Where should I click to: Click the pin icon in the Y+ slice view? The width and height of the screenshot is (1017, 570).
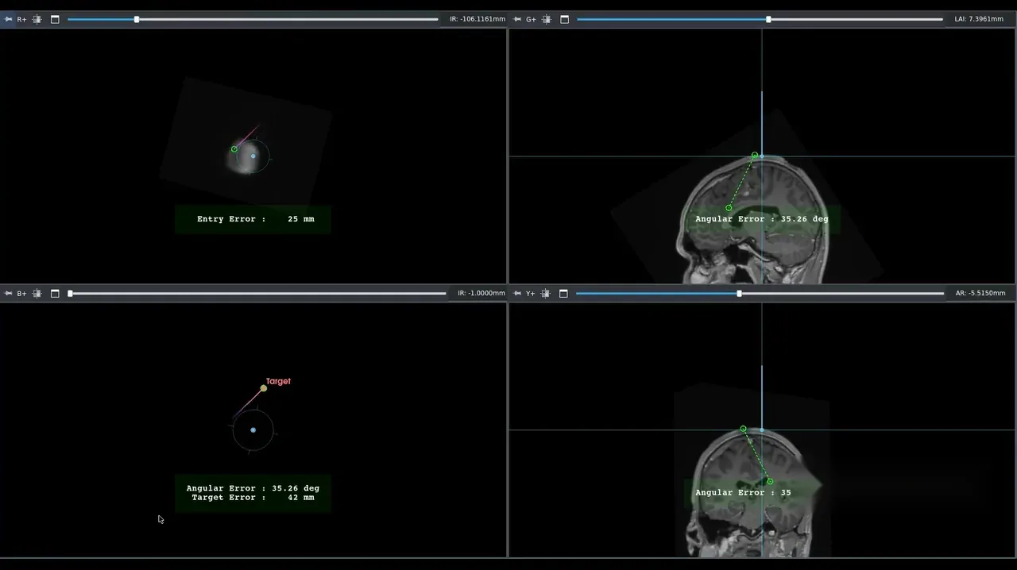pos(517,294)
